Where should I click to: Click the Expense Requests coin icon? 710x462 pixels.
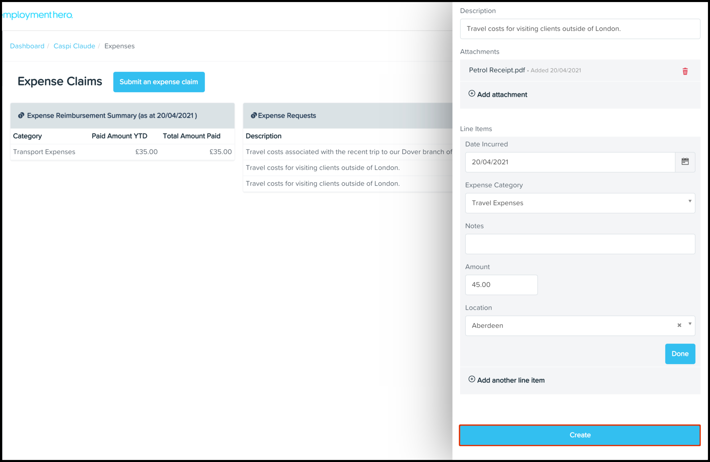253,115
